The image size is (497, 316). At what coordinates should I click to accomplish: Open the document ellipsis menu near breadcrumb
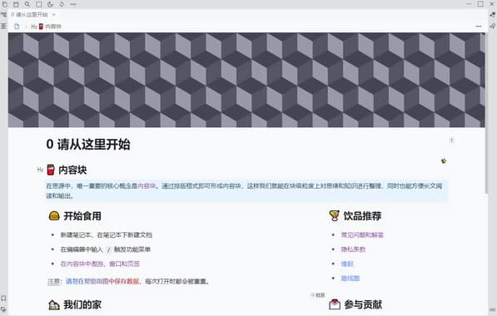pos(479,27)
